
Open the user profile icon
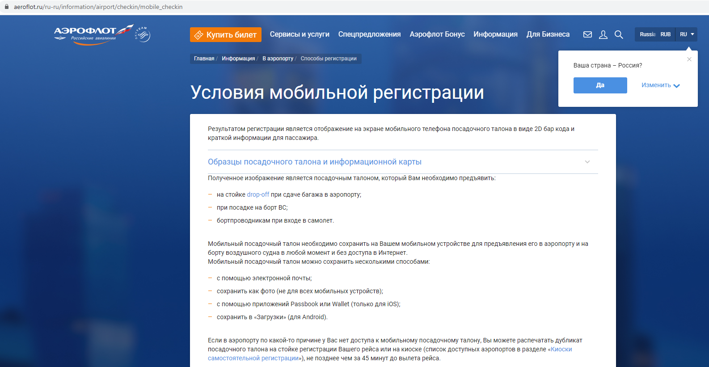pyautogui.click(x=603, y=34)
